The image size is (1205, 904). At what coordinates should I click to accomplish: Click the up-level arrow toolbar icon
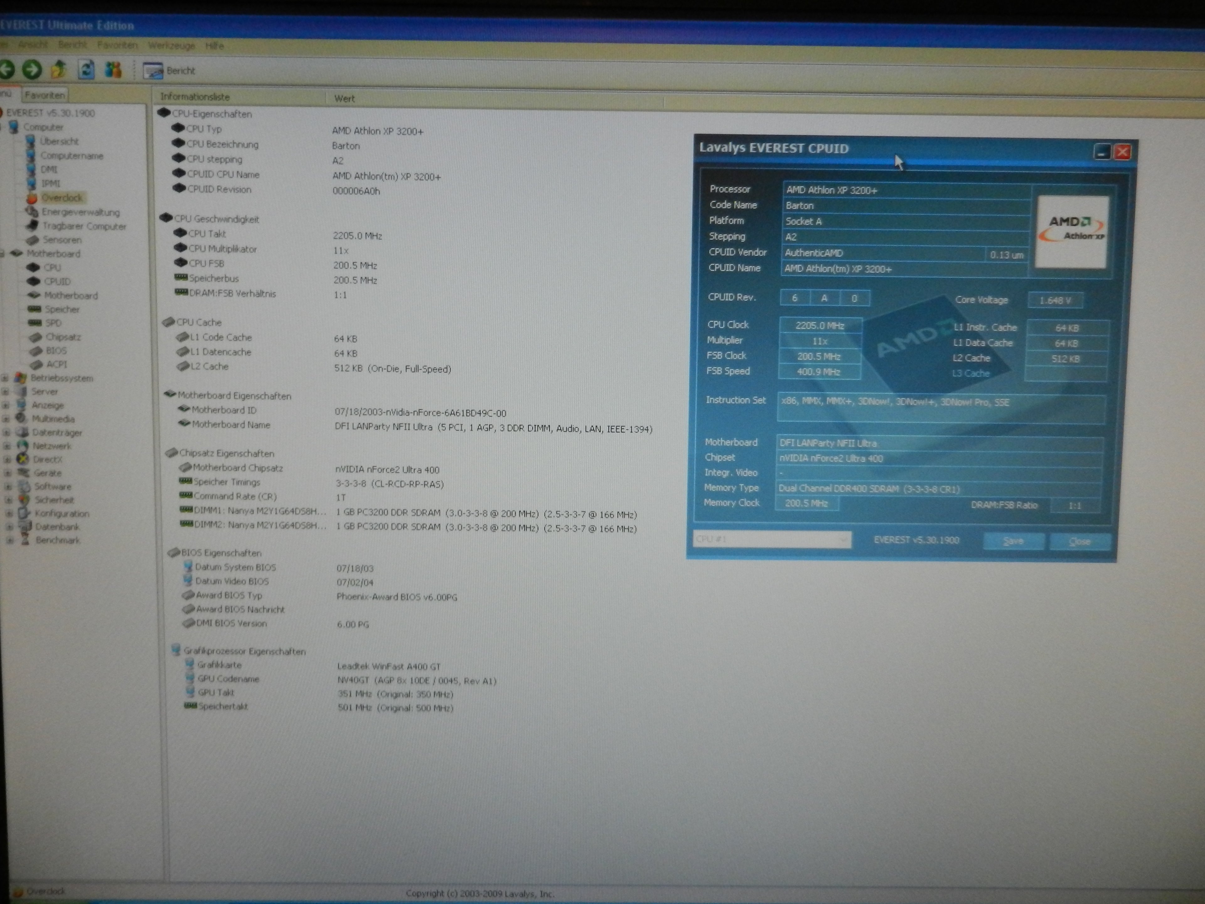pyautogui.click(x=59, y=69)
